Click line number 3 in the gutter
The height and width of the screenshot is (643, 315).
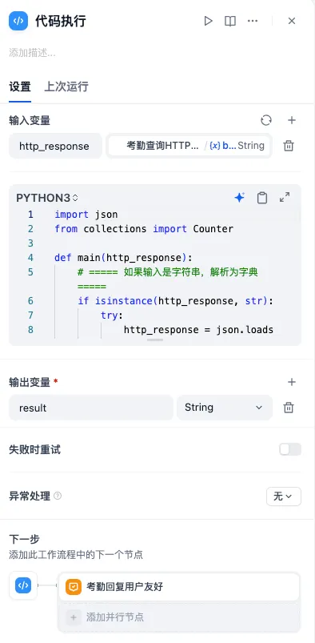click(x=30, y=243)
